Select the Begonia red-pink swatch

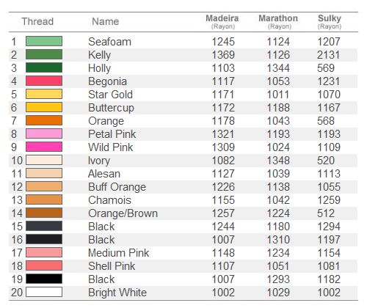44,81
